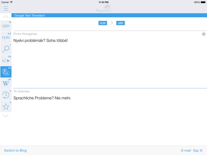The image size is (207, 155).
Task: Tap Say it! to hear translation
Action: (x=198, y=150)
